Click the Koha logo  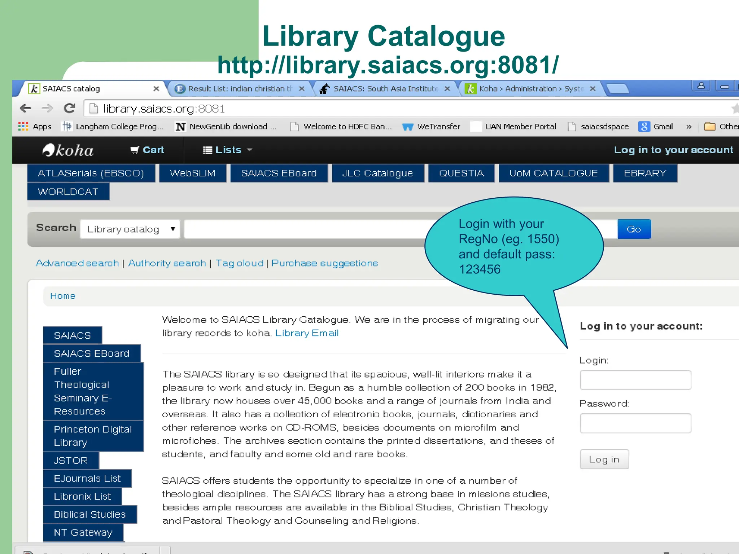(68, 150)
